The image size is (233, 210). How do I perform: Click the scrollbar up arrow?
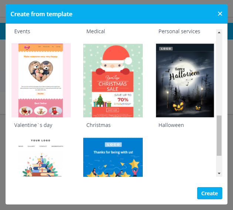(219, 33)
